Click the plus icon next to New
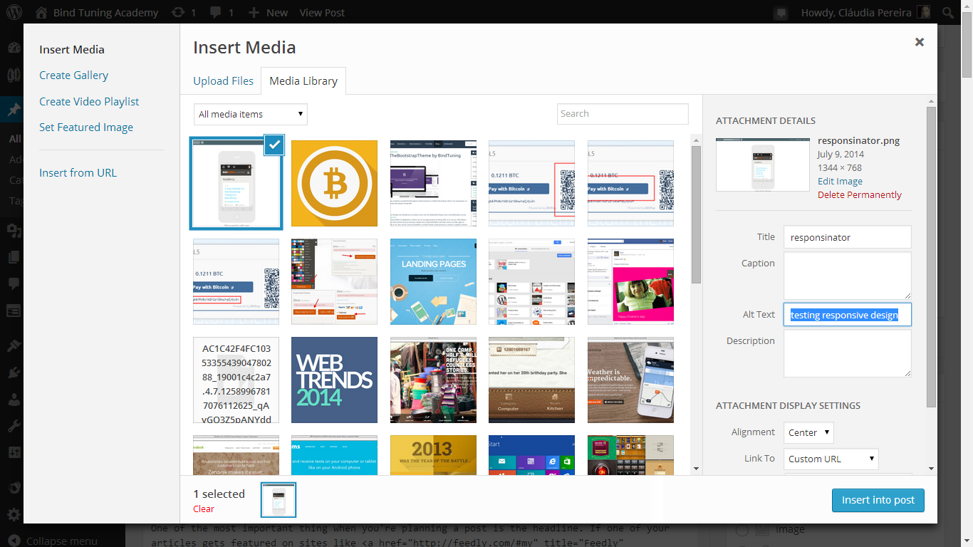The image size is (973, 547). point(254,12)
